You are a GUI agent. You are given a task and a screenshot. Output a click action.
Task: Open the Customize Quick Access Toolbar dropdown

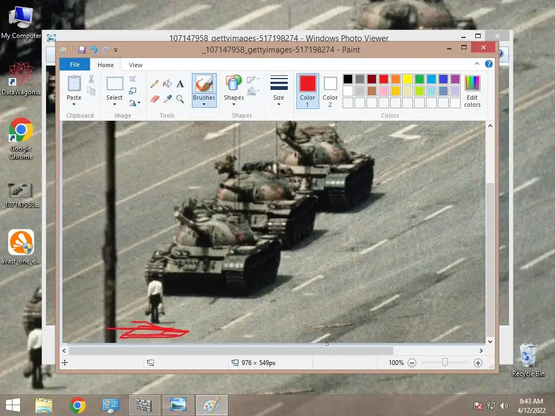coord(115,50)
